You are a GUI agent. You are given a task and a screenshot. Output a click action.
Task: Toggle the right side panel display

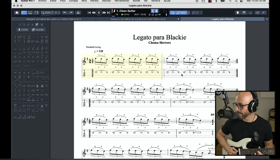(36, 13)
